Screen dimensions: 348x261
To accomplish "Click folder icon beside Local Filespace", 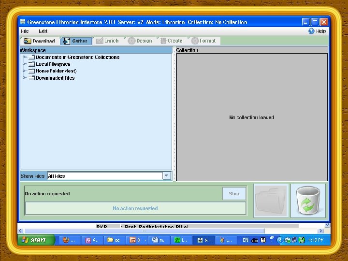I will [32, 64].
